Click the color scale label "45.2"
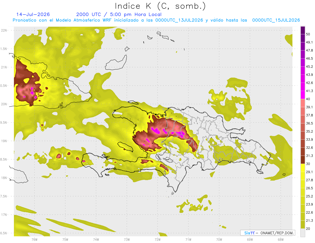315x243 pixels. (309, 67)
